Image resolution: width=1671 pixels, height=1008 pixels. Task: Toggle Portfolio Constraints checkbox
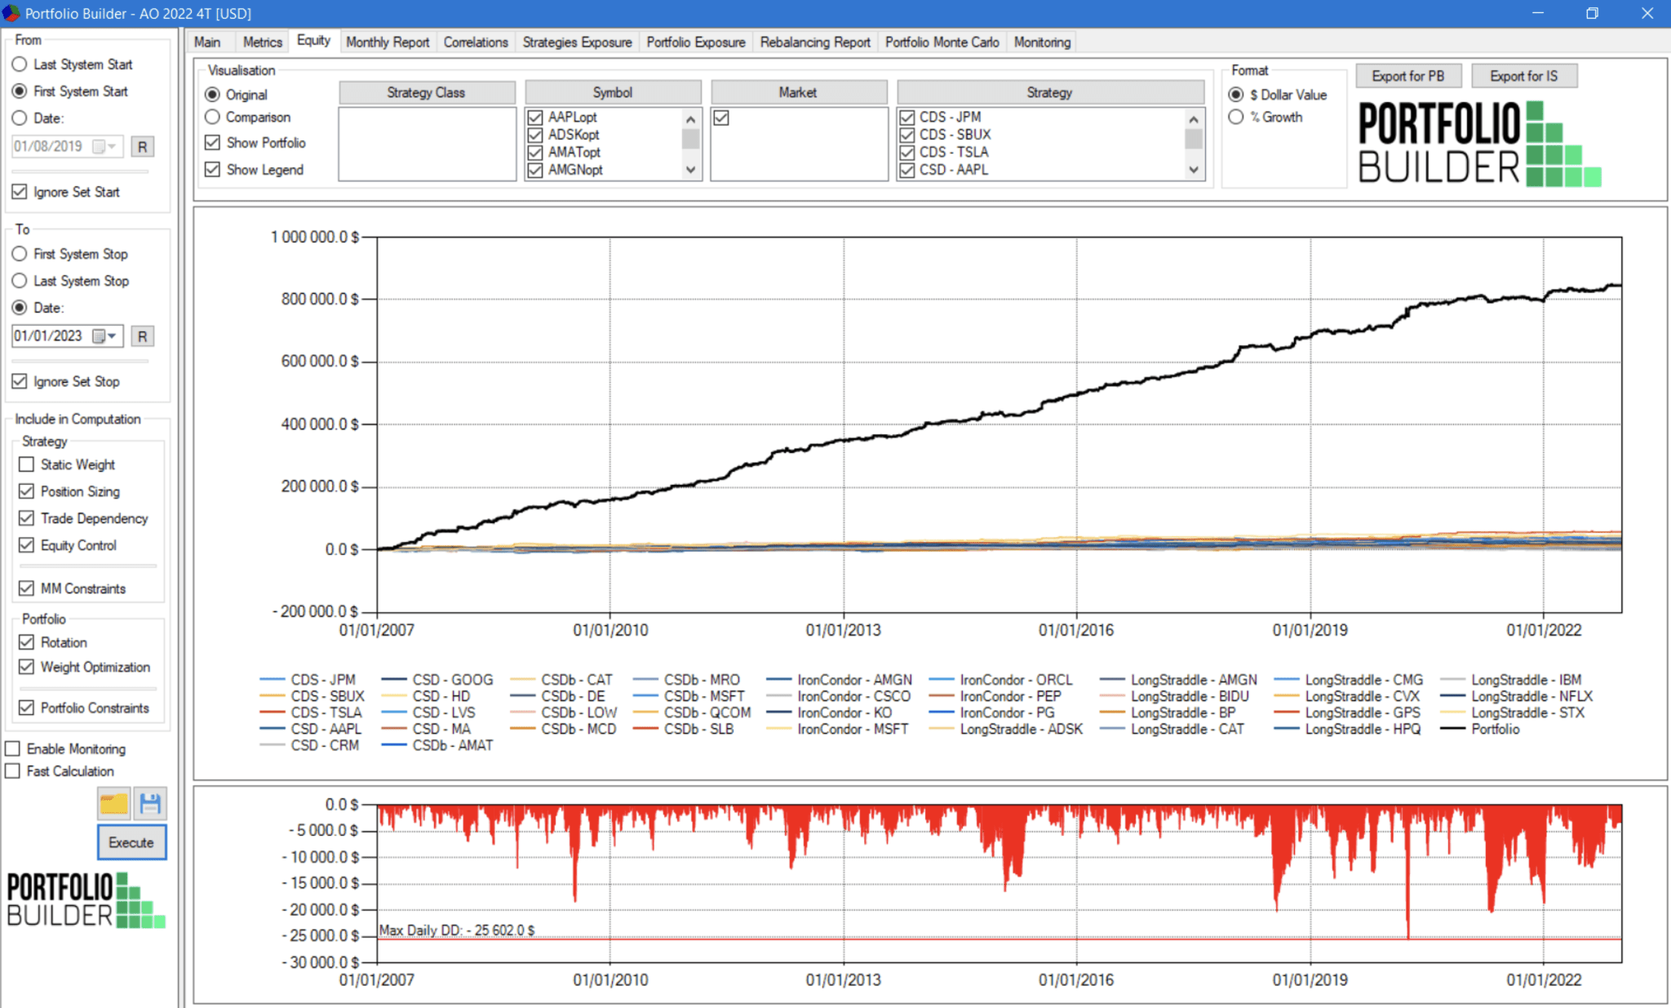(x=26, y=708)
